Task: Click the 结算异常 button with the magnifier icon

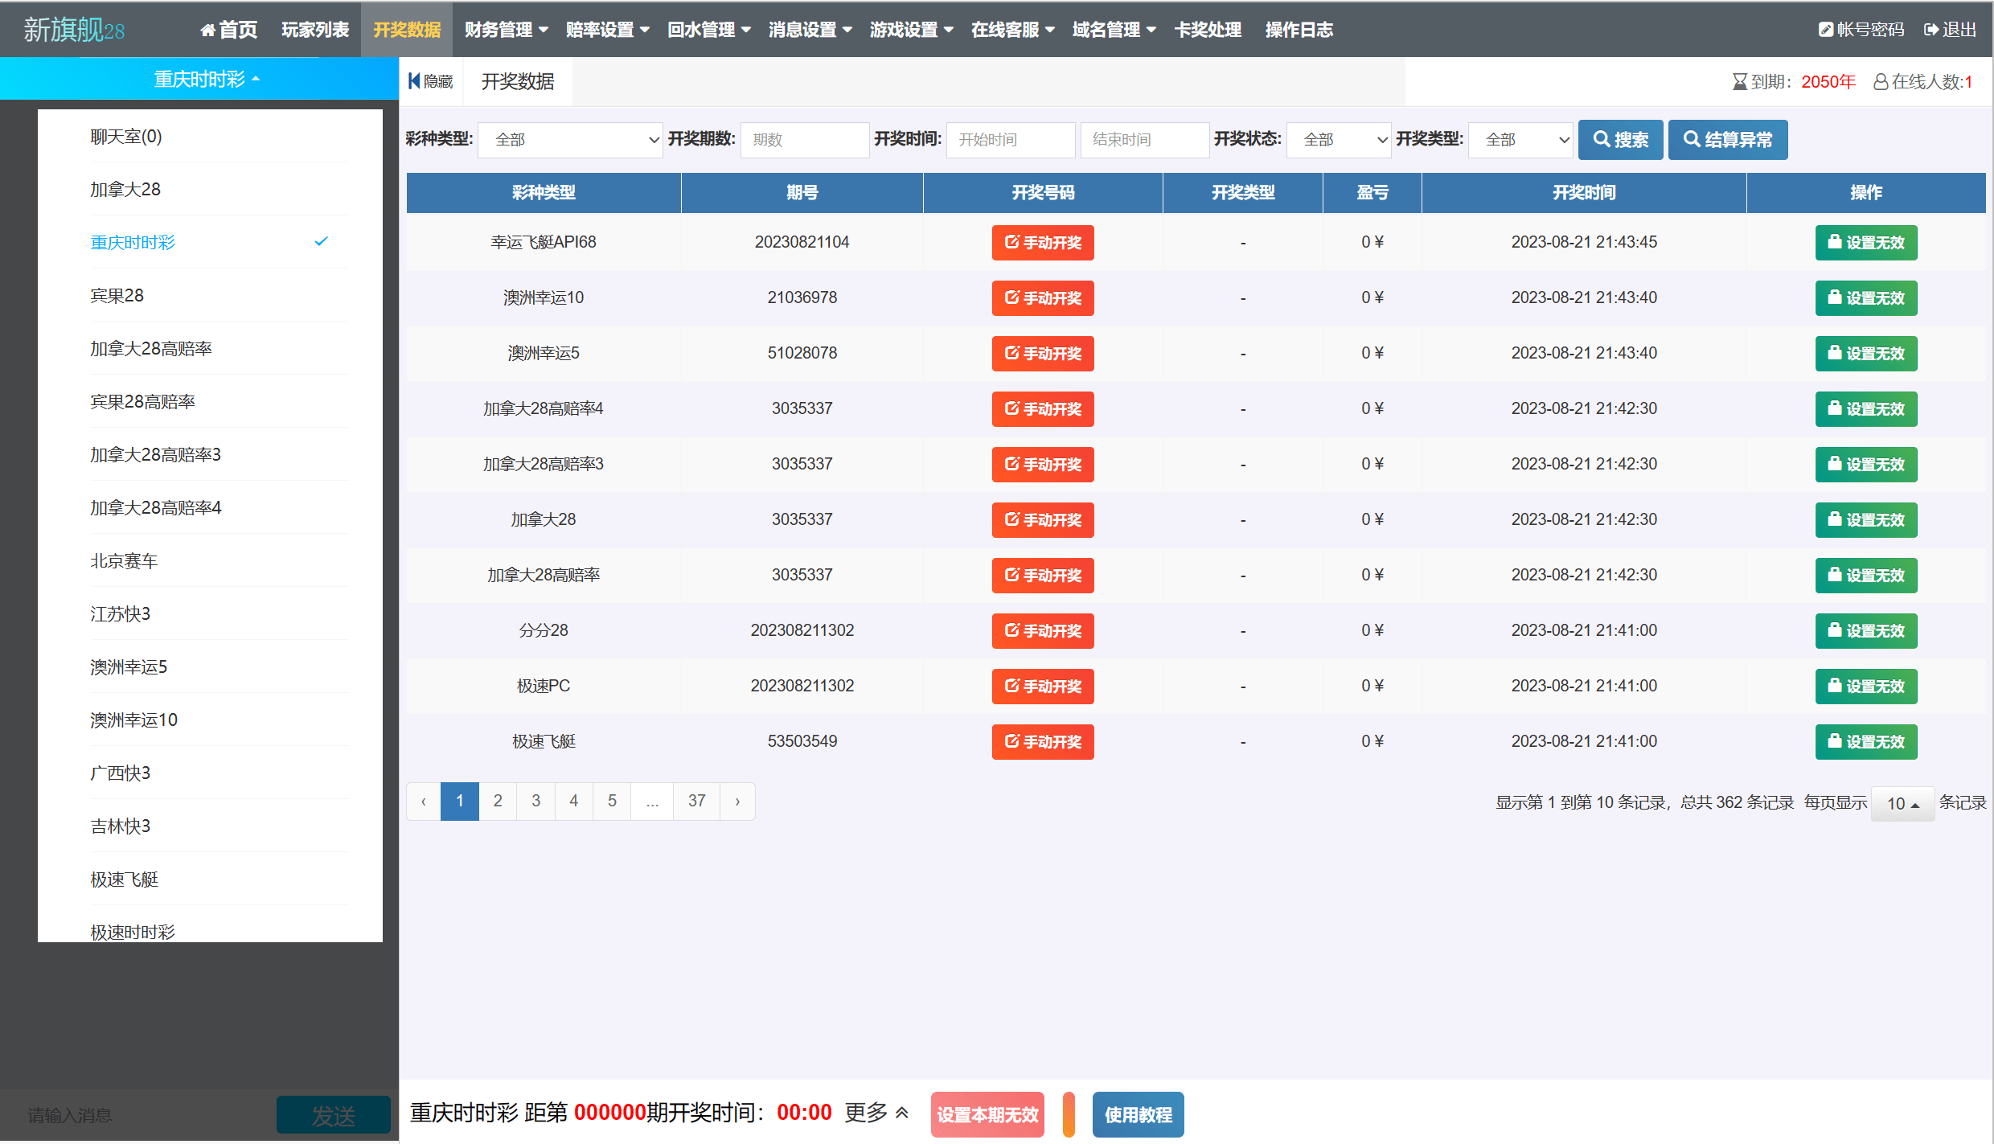Action: [1727, 140]
